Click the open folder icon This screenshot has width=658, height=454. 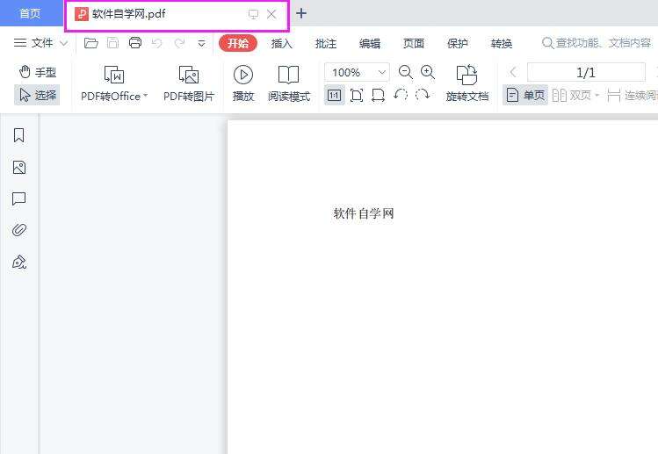coord(90,43)
